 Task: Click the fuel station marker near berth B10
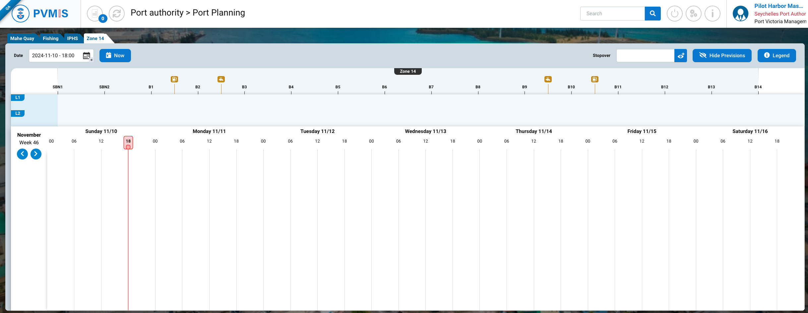[595, 79]
